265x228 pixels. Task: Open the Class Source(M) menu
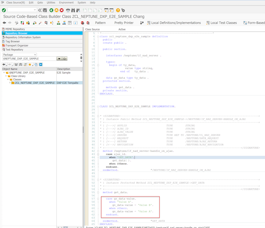16,3
